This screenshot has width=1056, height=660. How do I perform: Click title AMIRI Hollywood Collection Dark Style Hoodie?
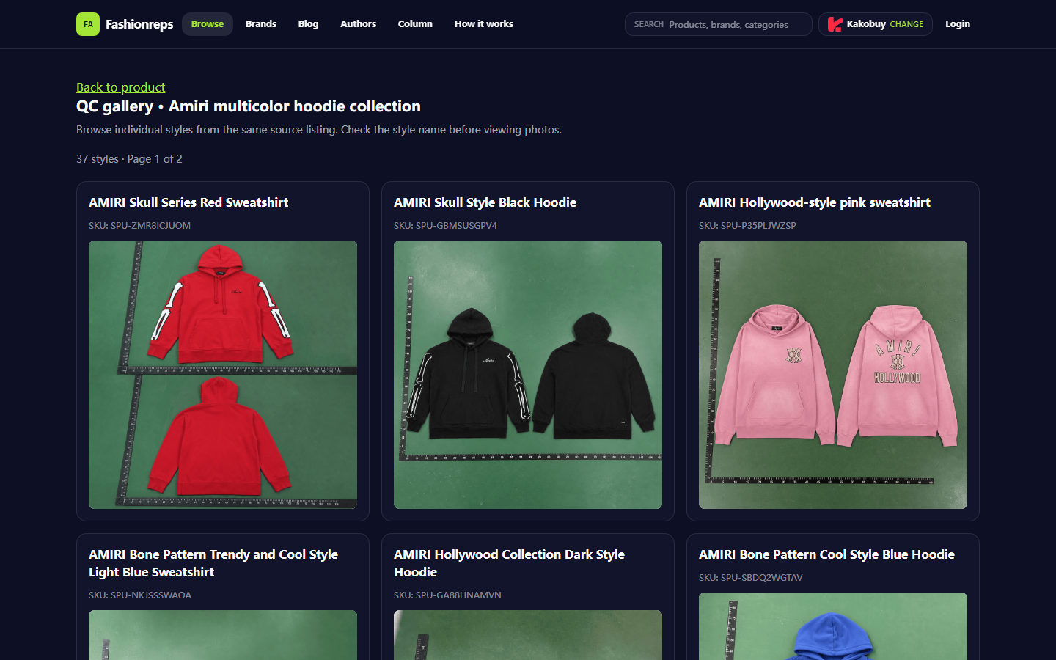click(509, 563)
